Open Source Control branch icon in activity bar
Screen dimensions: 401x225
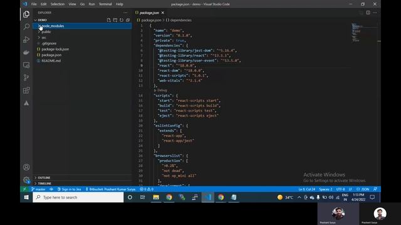pyautogui.click(x=26, y=77)
